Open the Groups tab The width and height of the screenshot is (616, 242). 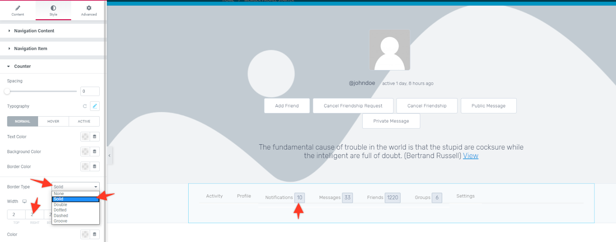point(422,197)
